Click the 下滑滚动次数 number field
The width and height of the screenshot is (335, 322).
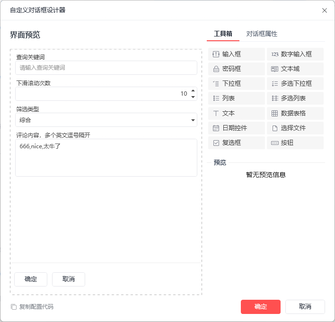(106, 94)
